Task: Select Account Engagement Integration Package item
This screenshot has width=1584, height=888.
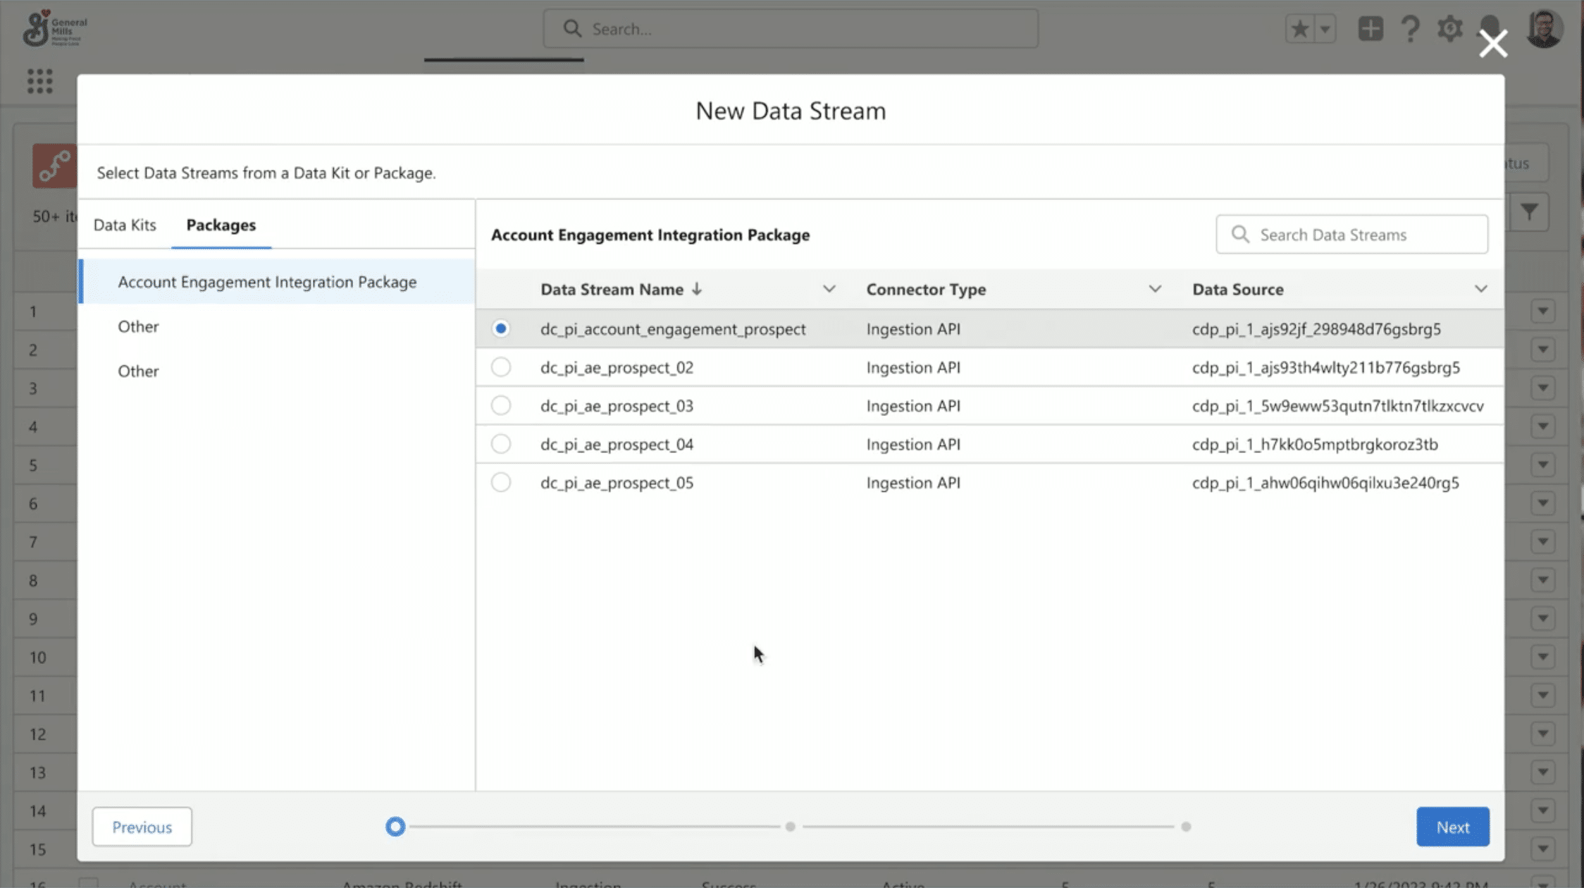Action: coord(267,282)
